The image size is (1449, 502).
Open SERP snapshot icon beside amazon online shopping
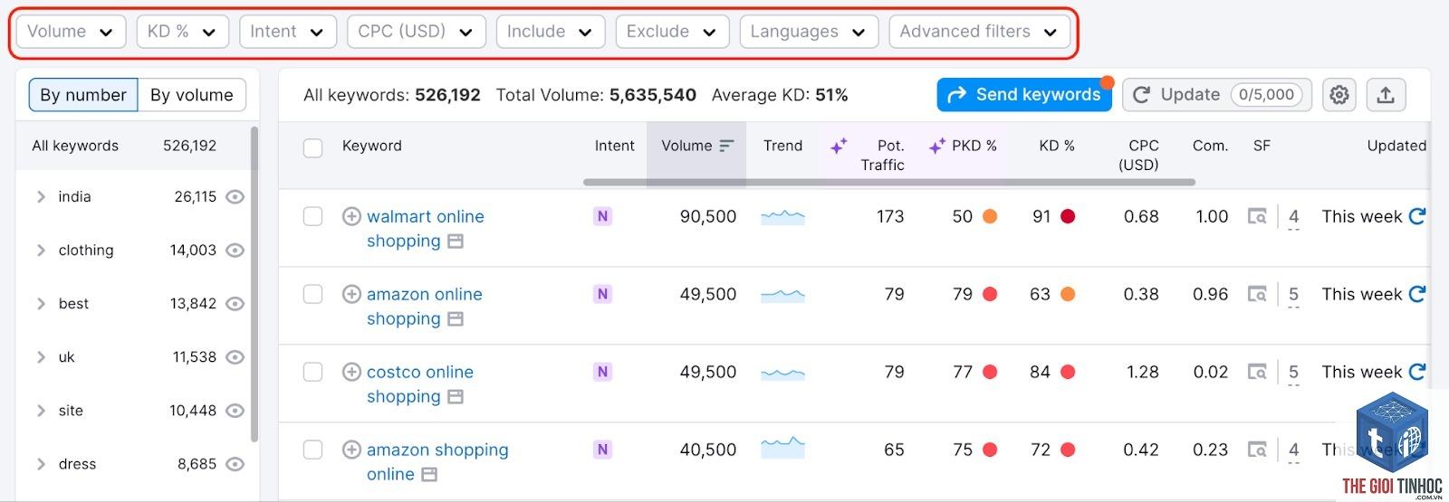(x=456, y=319)
